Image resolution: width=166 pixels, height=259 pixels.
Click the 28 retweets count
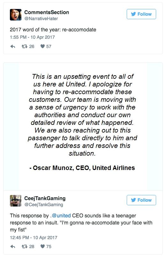point(32,247)
